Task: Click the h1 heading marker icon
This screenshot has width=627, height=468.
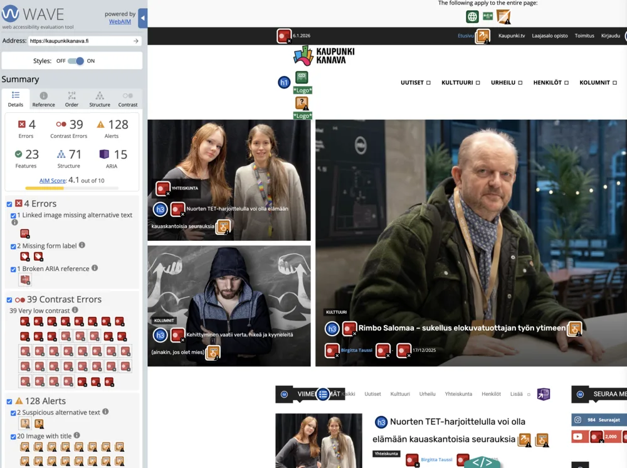Action: click(x=284, y=82)
